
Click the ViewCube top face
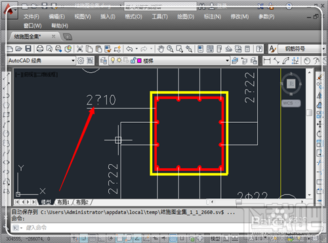291,83
